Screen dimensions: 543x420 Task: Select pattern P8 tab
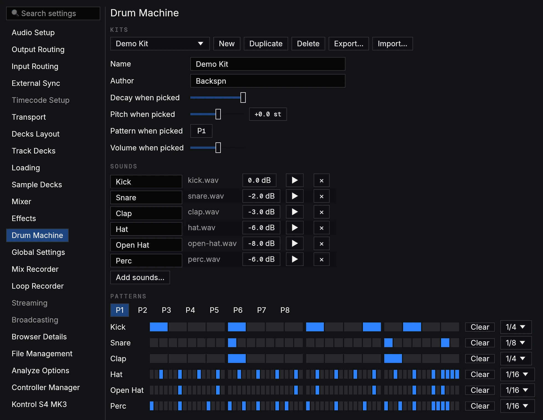pyautogui.click(x=285, y=310)
